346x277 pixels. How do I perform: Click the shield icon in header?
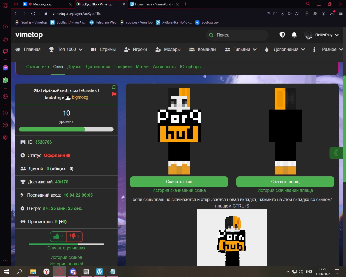[x=282, y=35]
